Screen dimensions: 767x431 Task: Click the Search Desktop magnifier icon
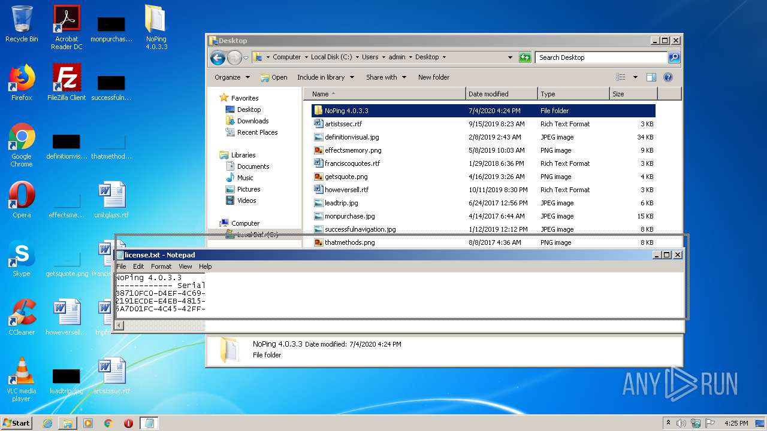[674, 57]
